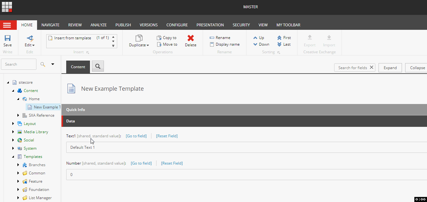
Task: Collapse the Home tree node
Action: tap(18, 99)
